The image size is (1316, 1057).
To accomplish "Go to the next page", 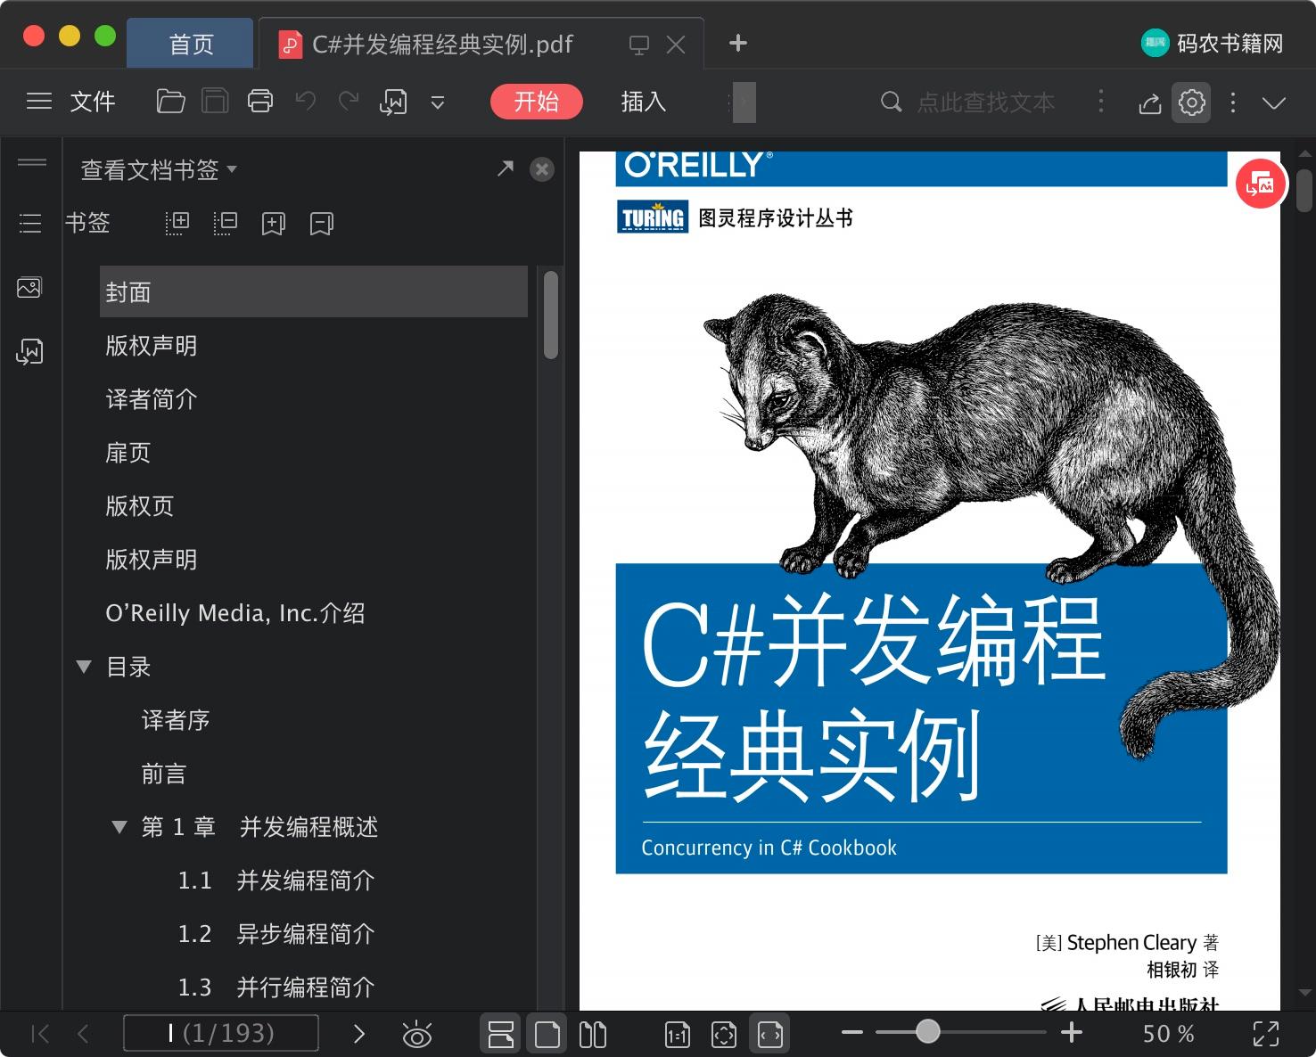I will [x=359, y=1034].
